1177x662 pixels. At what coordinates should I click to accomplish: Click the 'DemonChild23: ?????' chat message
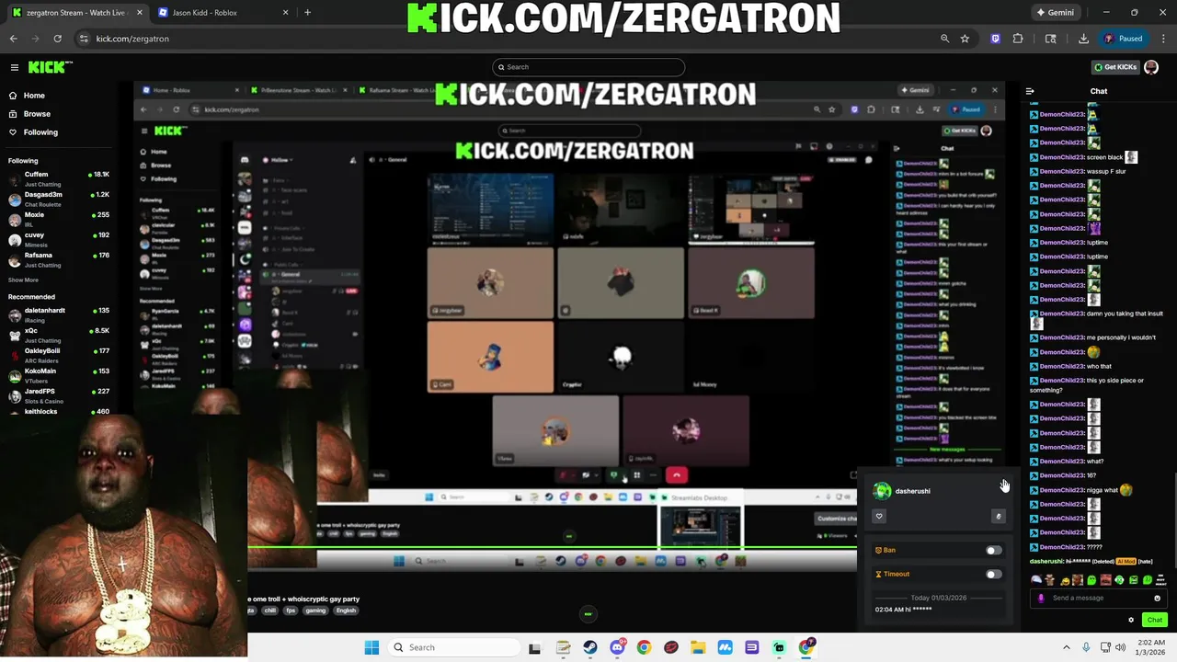point(1065,547)
